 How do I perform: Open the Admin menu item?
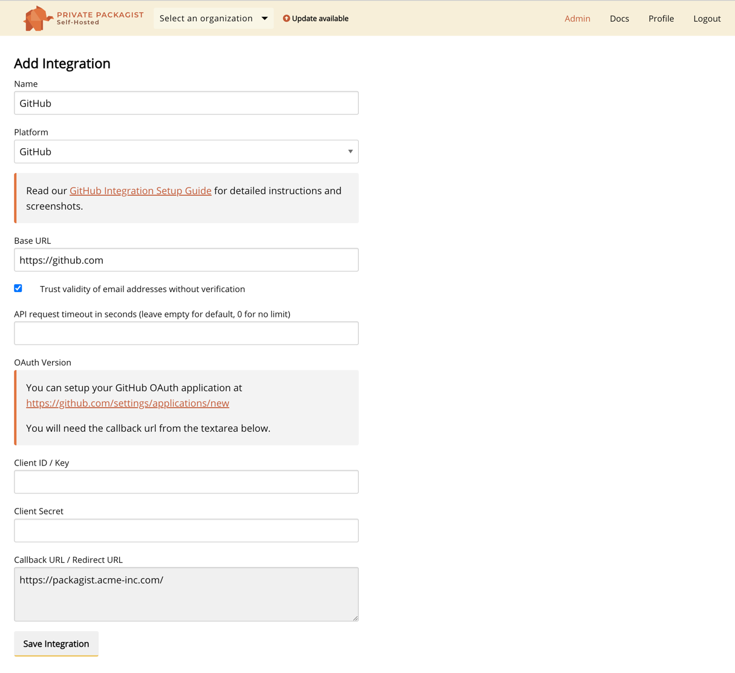coord(577,19)
